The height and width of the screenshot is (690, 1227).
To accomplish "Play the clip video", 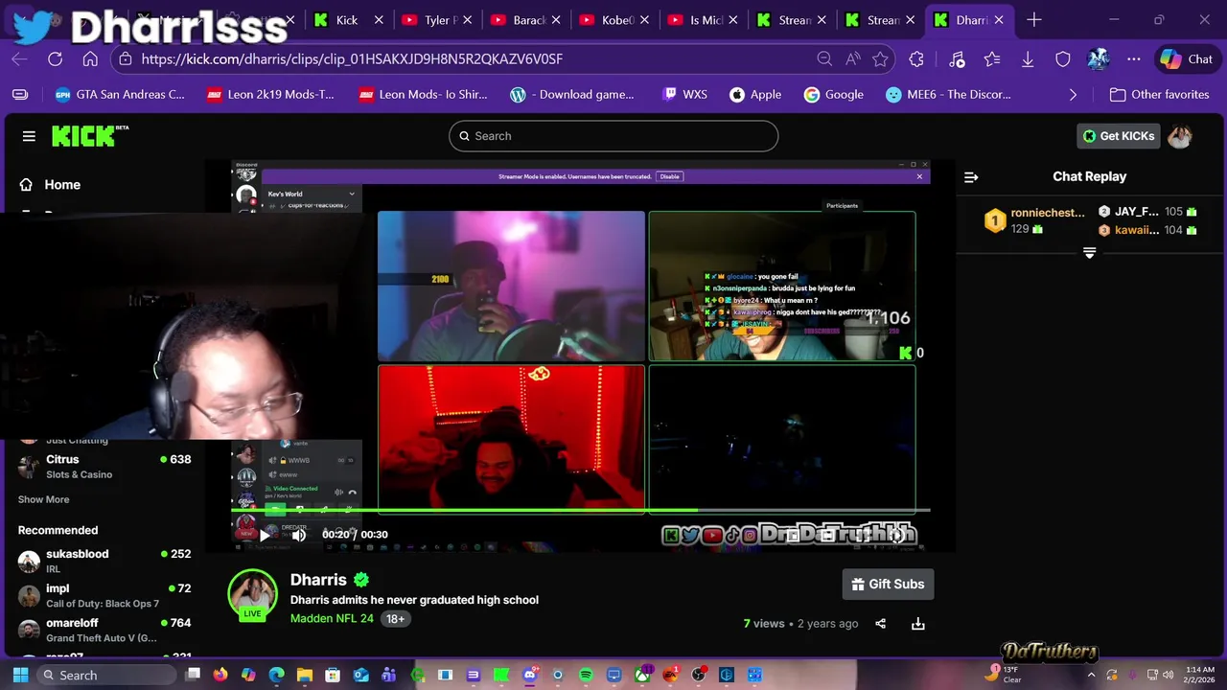I will 265,535.
